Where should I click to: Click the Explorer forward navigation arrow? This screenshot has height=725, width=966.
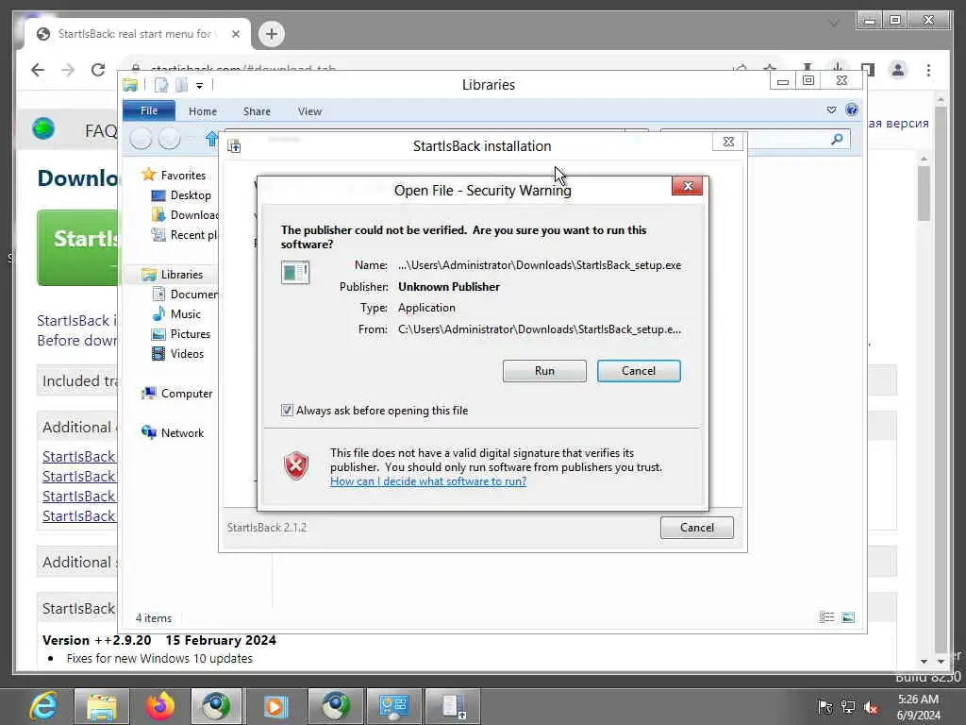coord(170,139)
